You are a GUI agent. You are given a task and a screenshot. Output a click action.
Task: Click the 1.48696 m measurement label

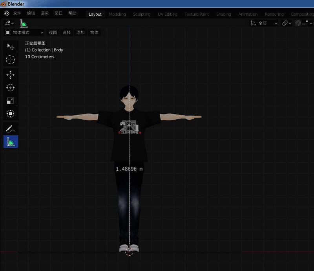point(129,169)
